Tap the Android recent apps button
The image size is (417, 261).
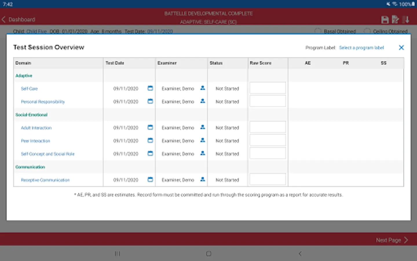pos(117,254)
